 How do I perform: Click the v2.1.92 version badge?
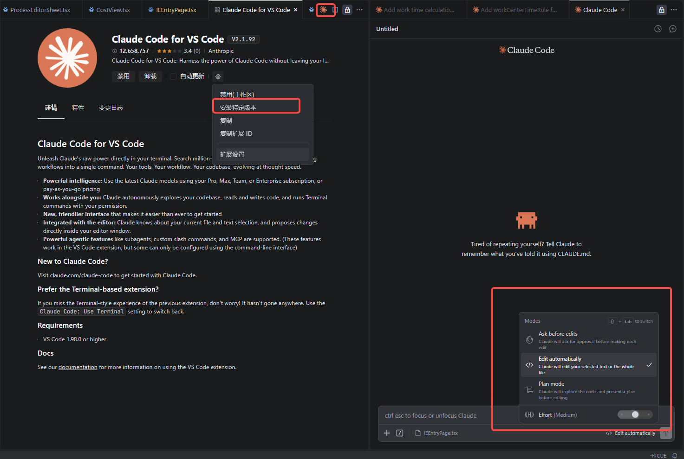tap(243, 39)
